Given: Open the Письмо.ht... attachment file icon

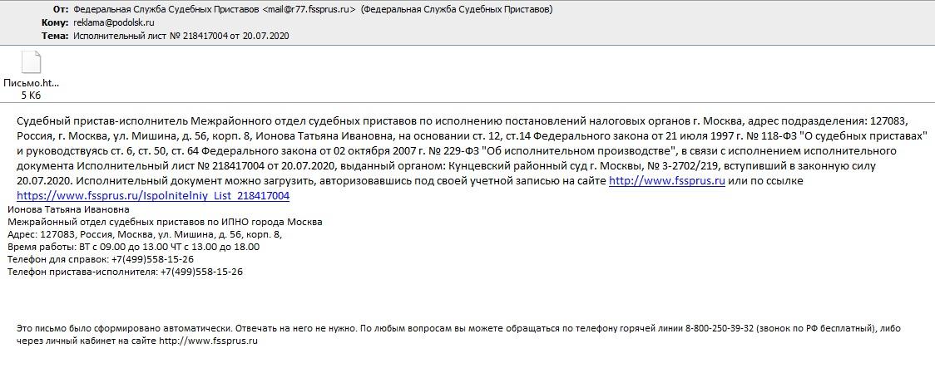Looking at the screenshot, I should pyautogui.click(x=31, y=62).
